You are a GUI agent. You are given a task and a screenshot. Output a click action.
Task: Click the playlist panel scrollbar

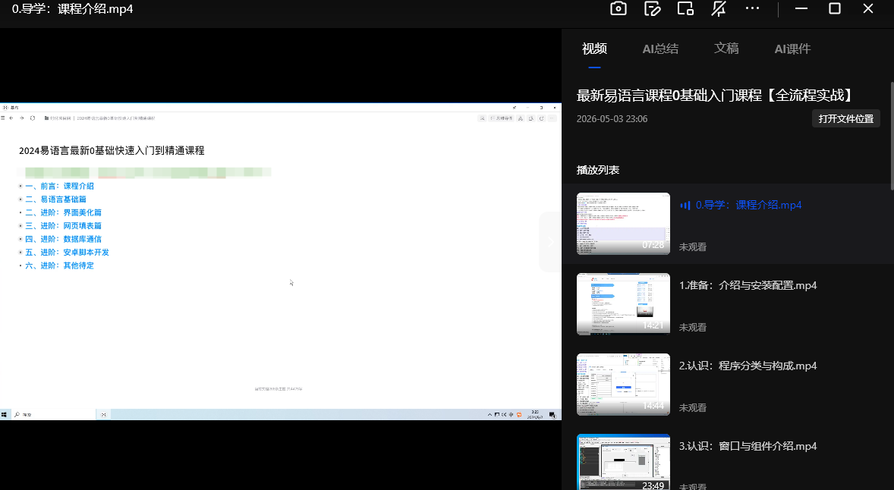pyautogui.click(x=892, y=136)
